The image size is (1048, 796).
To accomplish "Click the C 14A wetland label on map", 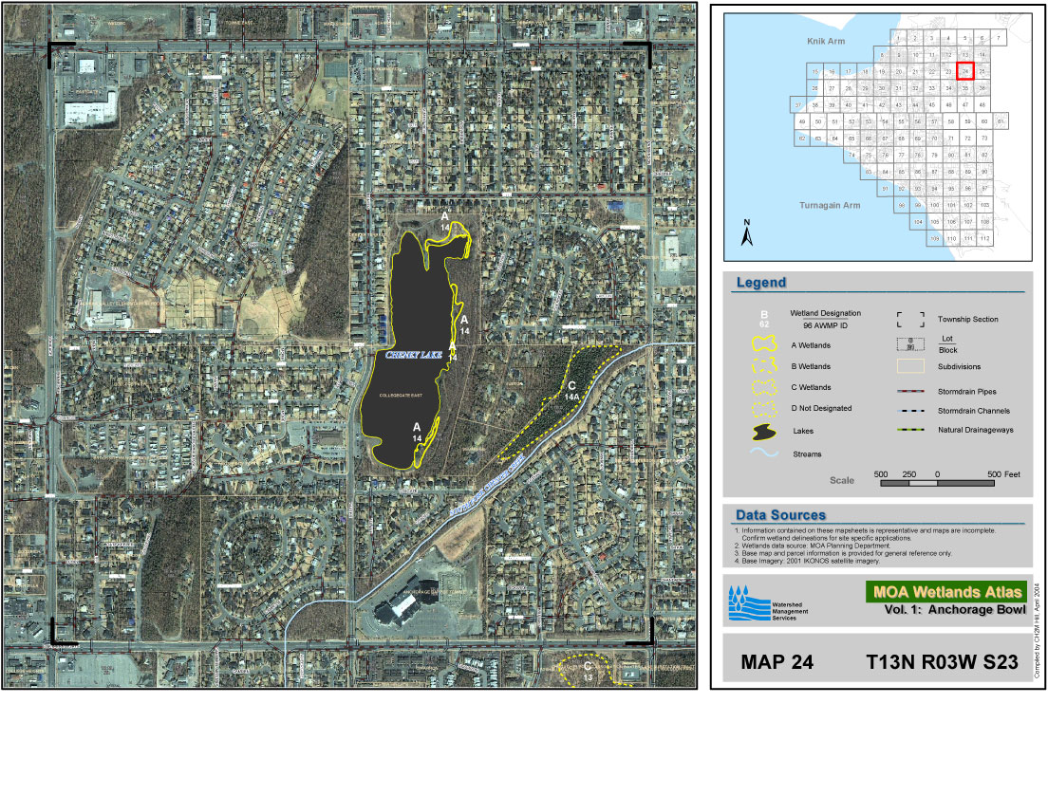I will [572, 390].
